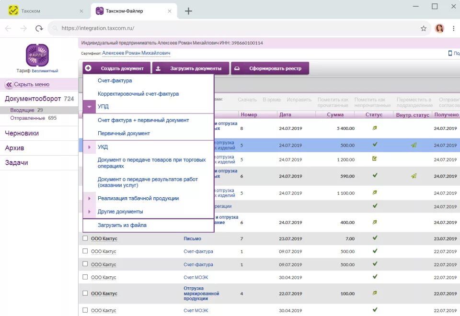
Task: Choose Счет фактура + первичный документ
Action: [143, 120]
